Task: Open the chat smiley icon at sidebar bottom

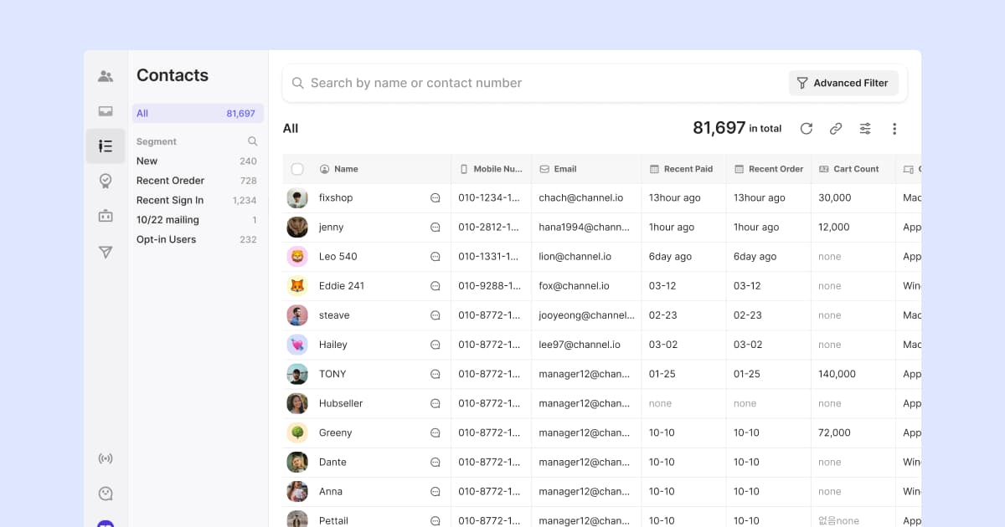Action: pos(106,493)
